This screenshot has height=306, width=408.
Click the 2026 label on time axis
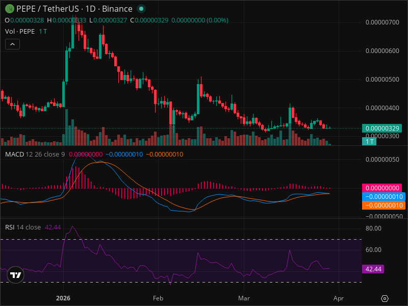[x=63, y=298]
